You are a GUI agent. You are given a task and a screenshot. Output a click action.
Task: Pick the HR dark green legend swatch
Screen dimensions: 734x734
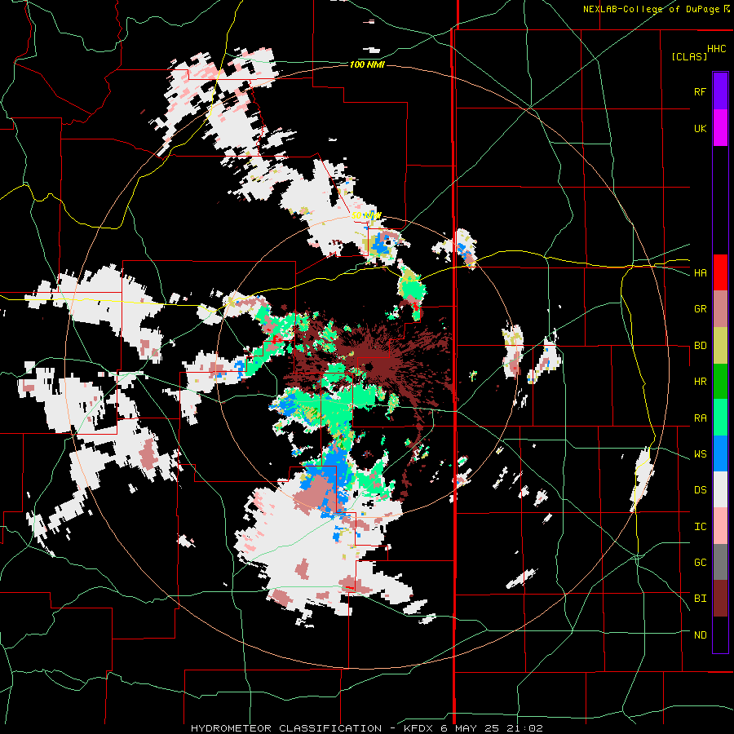pyautogui.click(x=720, y=381)
